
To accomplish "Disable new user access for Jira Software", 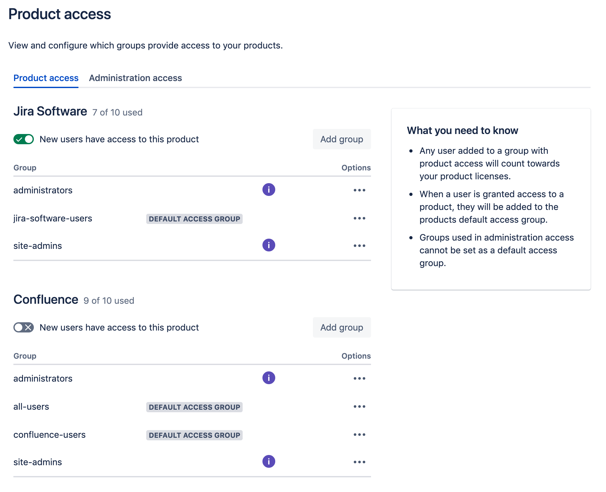I will [23, 139].
